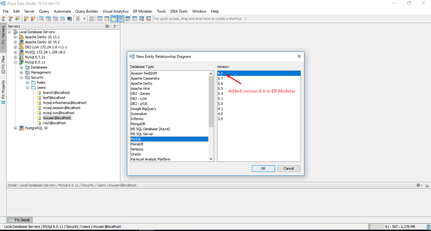
Task: Open the ER Modeler menu
Action: pos(143,11)
